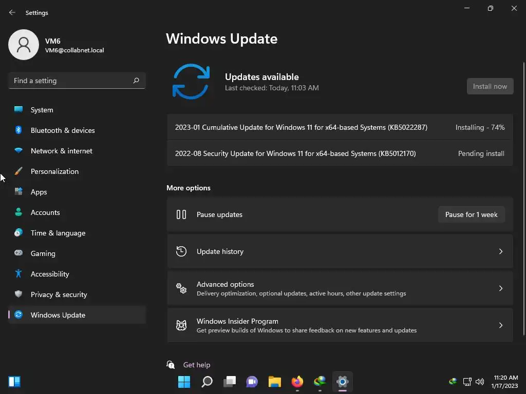The image size is (526, 394).
Task: Open File Explorer from the taskbar
Action: coord(275,382)
